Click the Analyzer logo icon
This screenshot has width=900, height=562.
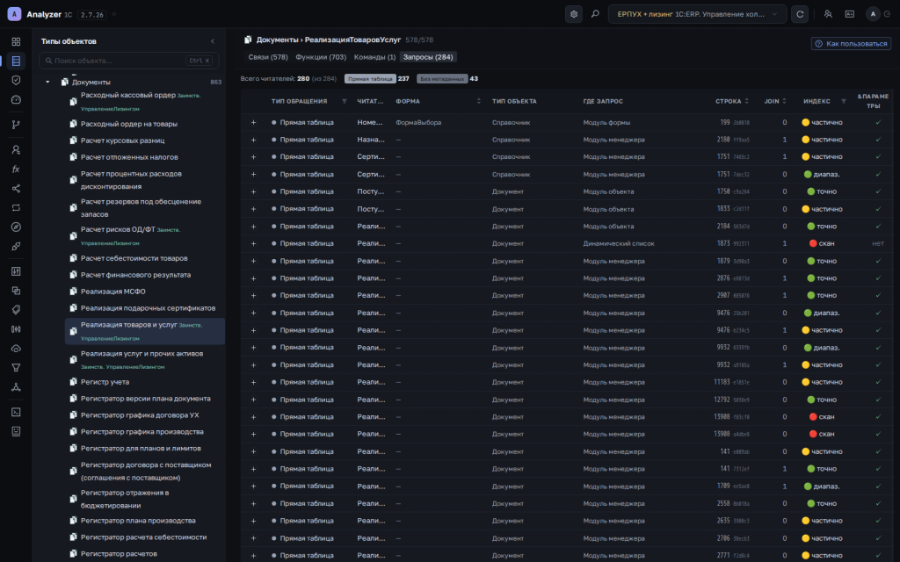pyautogui.click(x=14, y=14)
